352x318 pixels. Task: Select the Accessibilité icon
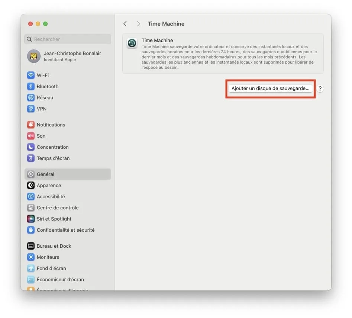[x=31, y=196]
